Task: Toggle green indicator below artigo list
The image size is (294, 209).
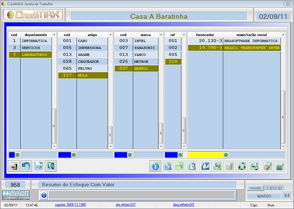Action: coord(73,155)
